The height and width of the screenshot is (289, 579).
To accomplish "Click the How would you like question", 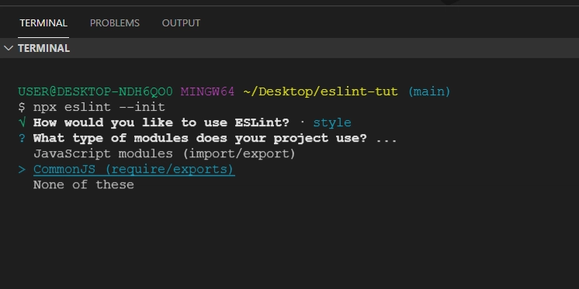I will tap(161, 122).
